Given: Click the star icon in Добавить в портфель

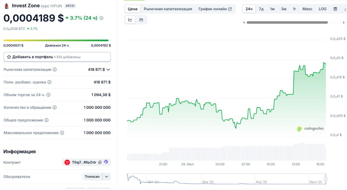Looking at the screenshot, I should (x=9, y=57).
